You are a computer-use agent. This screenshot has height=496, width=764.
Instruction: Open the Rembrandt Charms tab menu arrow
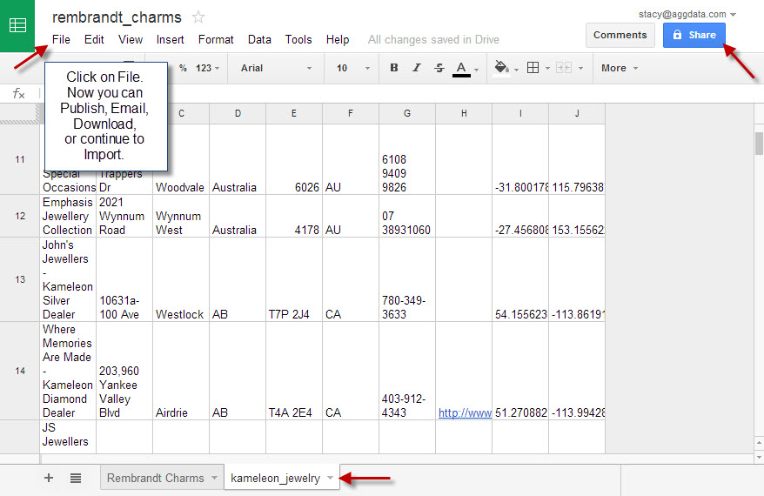[x=214, y=478]
